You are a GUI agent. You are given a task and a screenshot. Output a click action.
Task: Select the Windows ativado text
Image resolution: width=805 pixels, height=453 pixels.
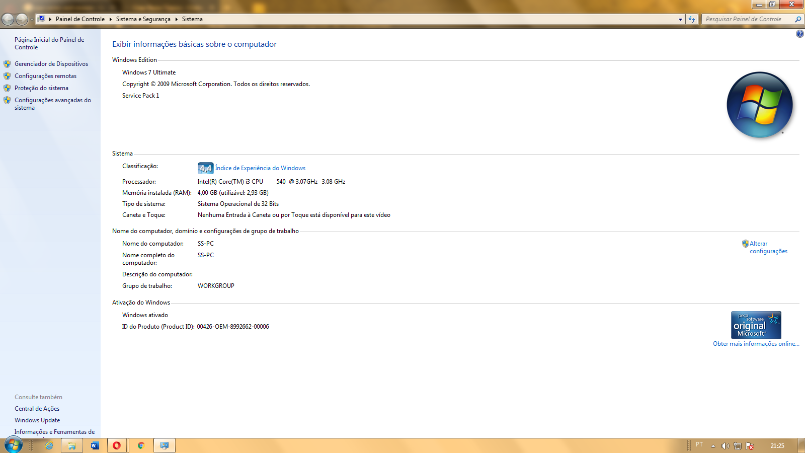tap(145, 315)
